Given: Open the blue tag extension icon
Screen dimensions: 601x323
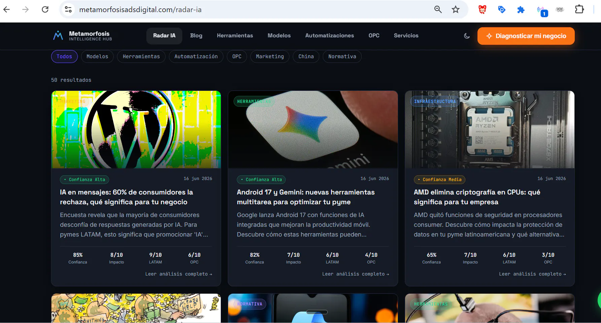Looking at the screenshot, I should pos(502,9).
